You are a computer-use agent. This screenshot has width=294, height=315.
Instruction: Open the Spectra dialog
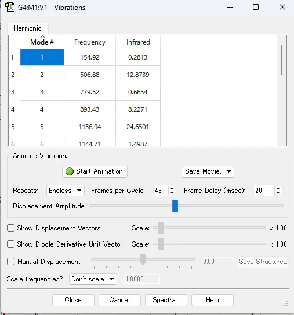(x=166, y=300)
